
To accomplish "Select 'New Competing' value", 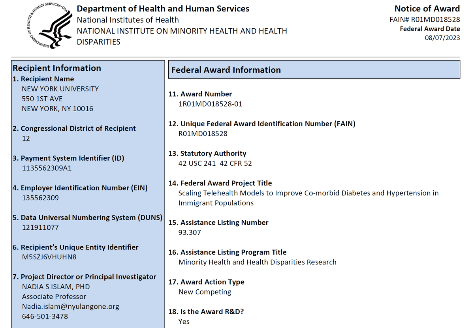I will (x=205, y=292).
